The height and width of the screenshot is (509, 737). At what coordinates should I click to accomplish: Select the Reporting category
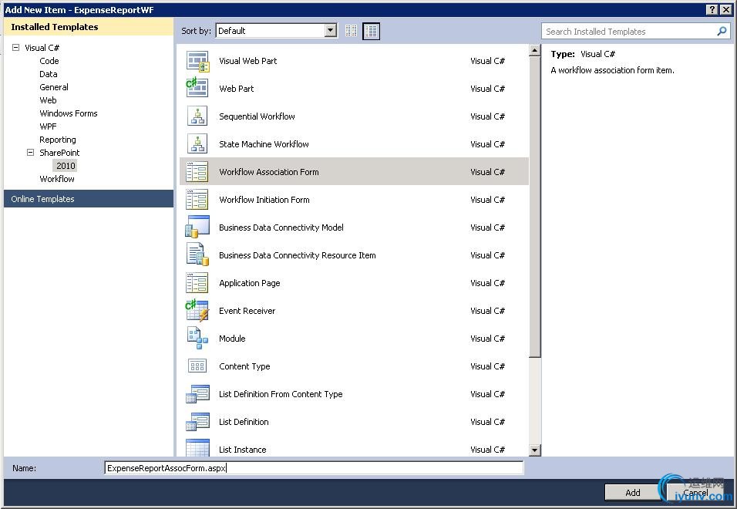click(58, 140)
